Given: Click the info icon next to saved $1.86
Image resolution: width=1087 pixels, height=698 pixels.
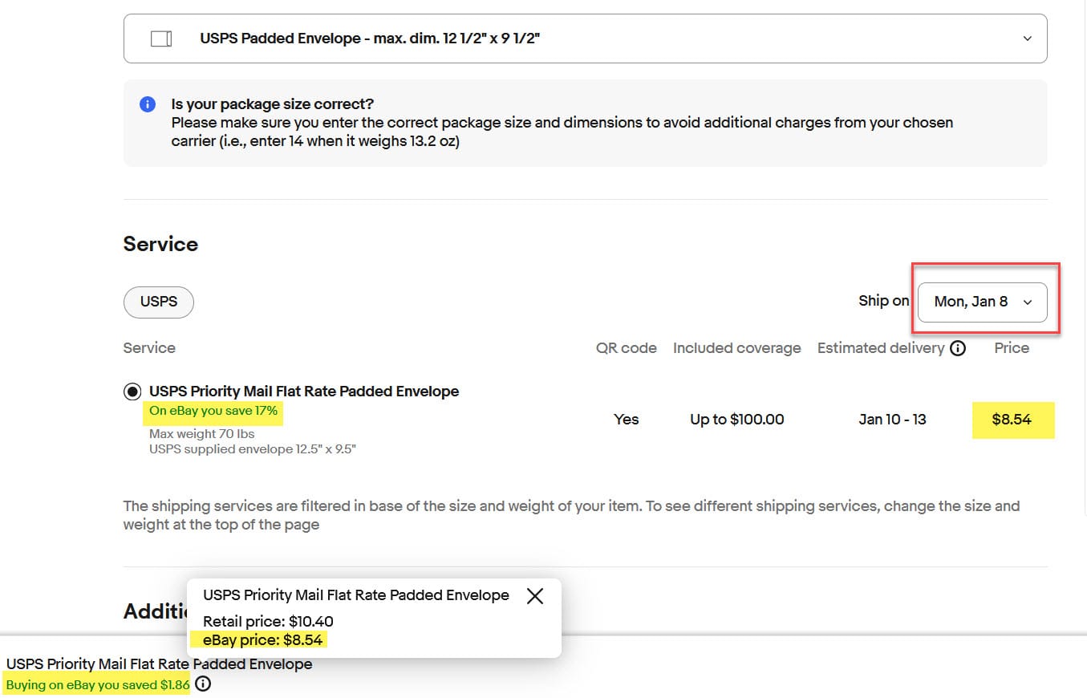Looking at the screenshot, I should coord(203,684).
